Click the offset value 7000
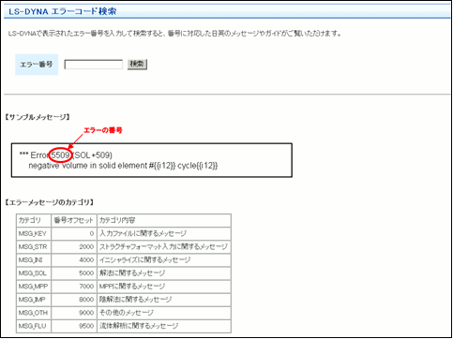The width and height of the screenshot is (453, 339). pos(86,287)
